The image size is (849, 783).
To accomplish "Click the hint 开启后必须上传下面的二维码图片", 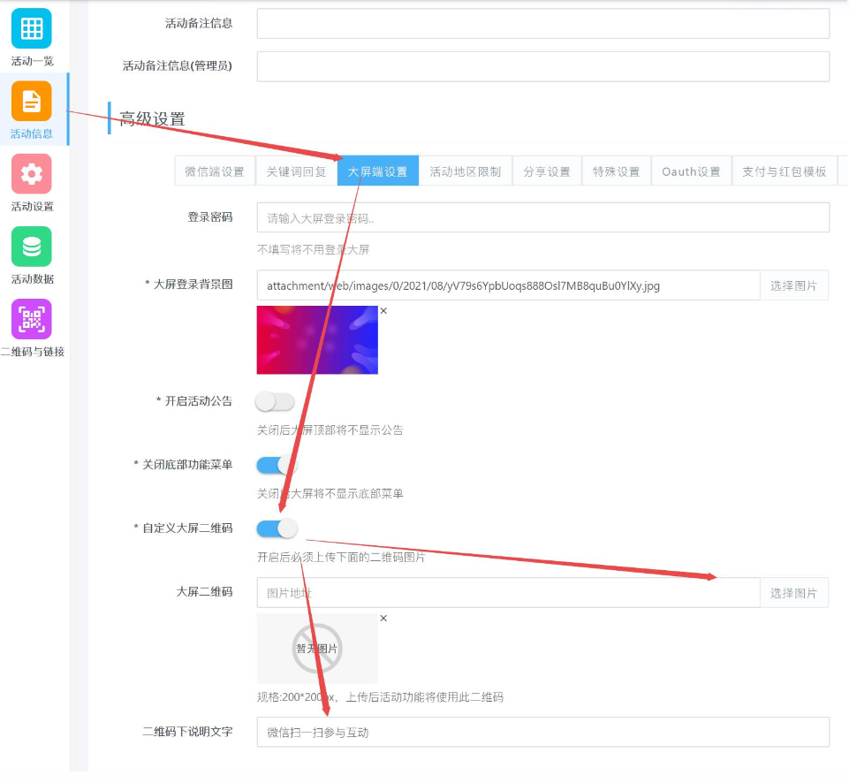I will pos(341,557).
